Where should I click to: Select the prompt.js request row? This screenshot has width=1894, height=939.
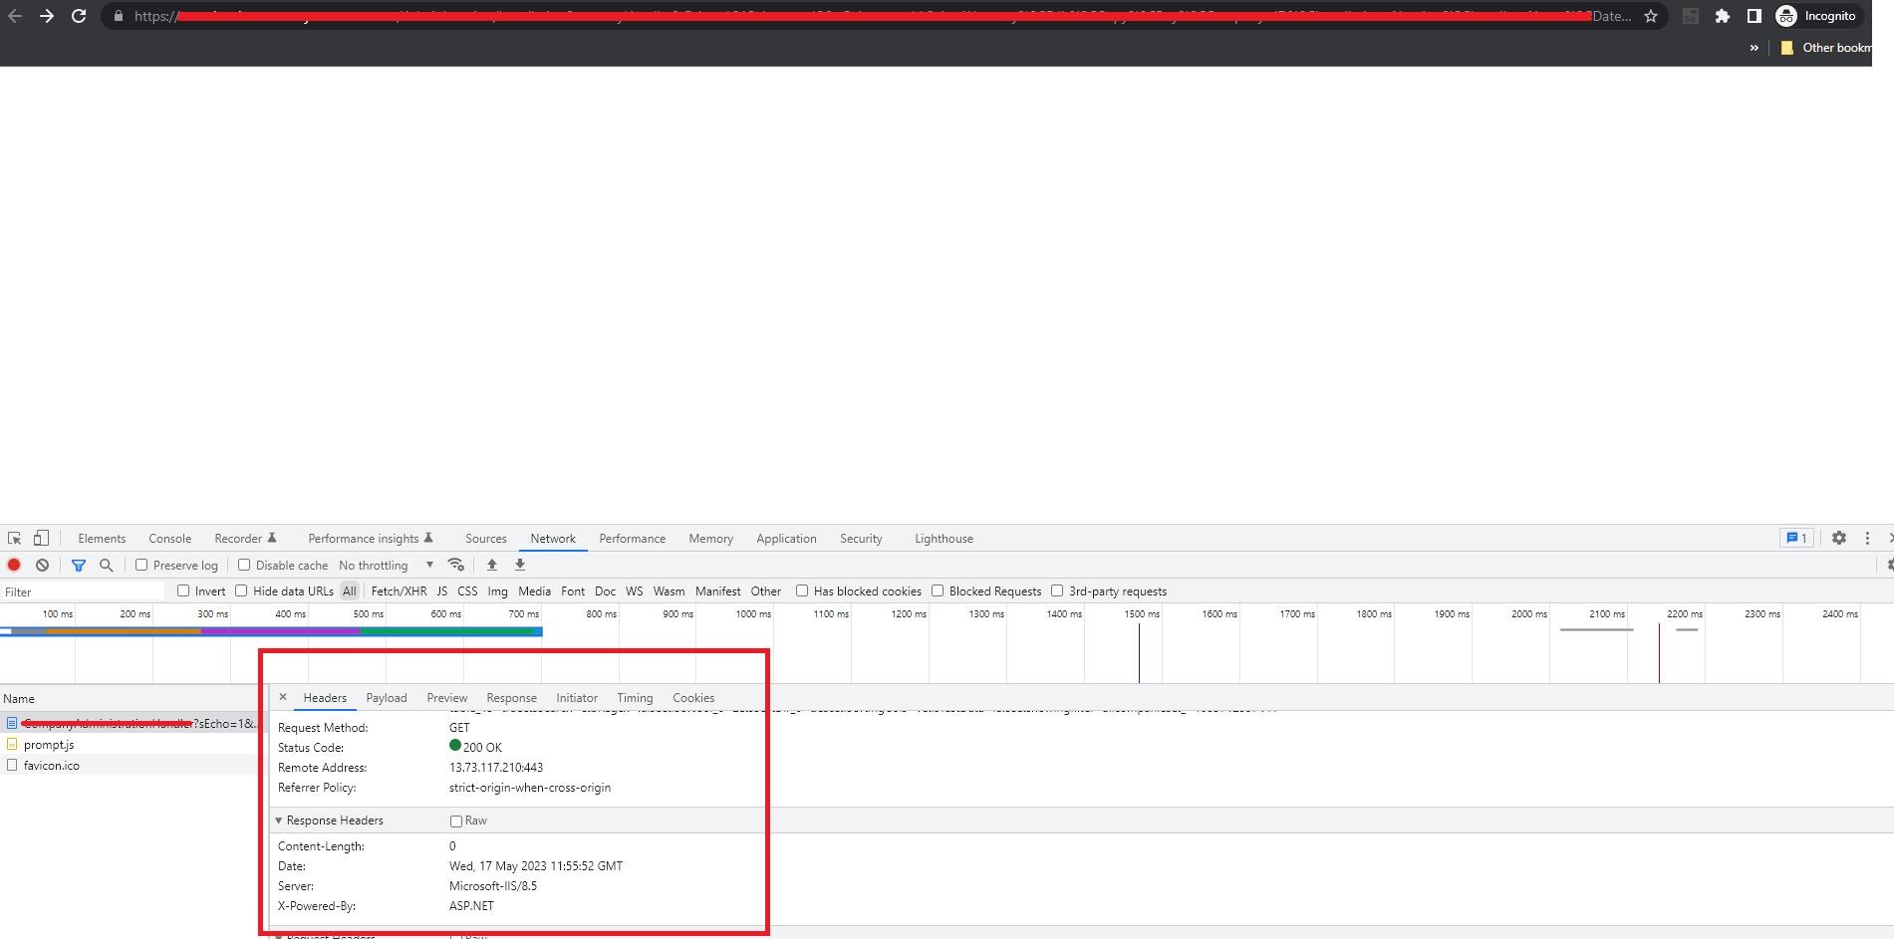coord(48,745)
